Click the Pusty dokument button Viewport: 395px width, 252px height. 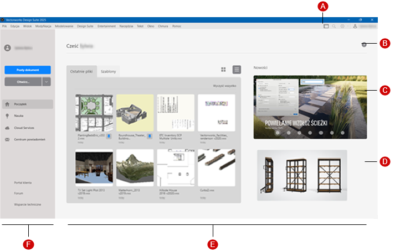click(x=28, y=70)
